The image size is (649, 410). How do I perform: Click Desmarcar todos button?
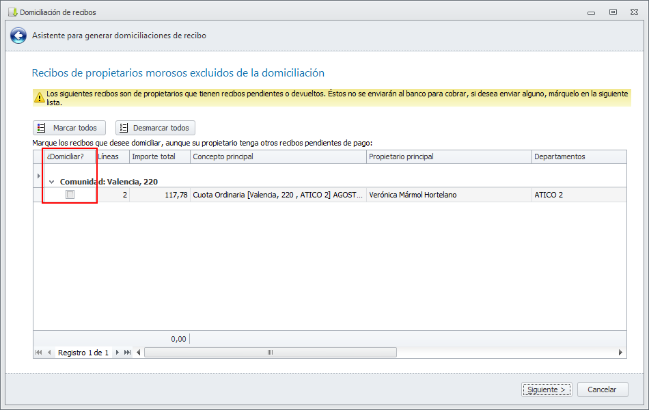point(155,128)
